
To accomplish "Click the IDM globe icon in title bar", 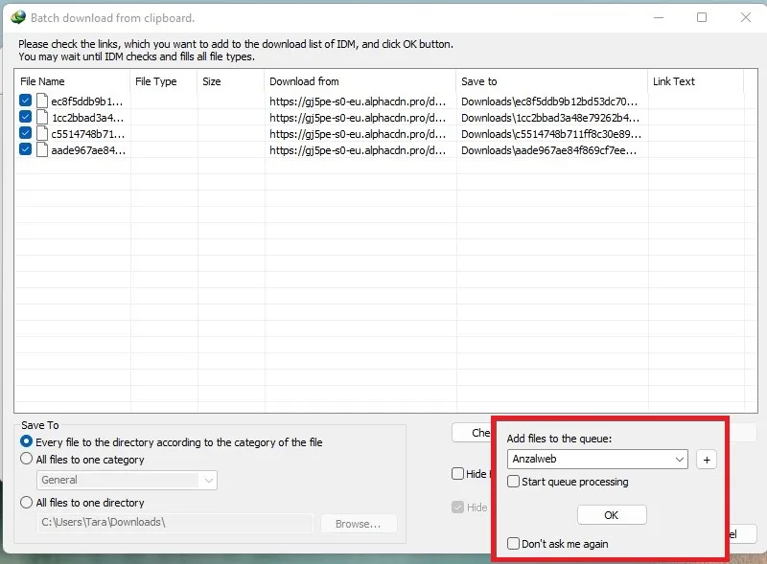I will coord(18,17).
